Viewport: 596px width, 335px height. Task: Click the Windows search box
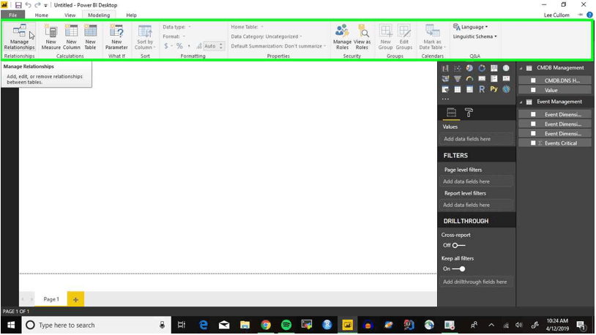[x=95, y=325]
